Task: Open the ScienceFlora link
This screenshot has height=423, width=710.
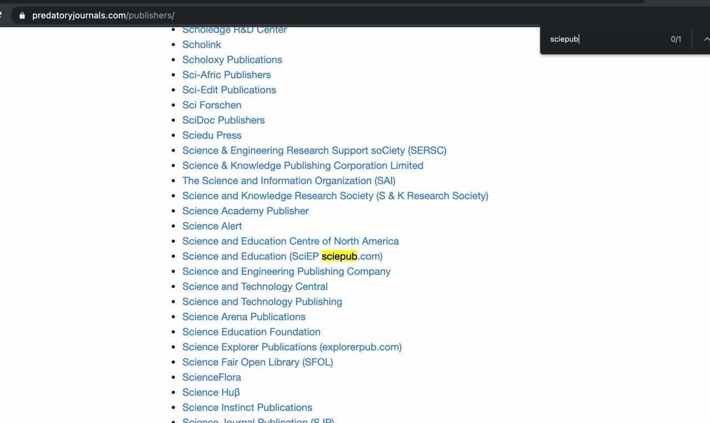Action: pos(212,377)
